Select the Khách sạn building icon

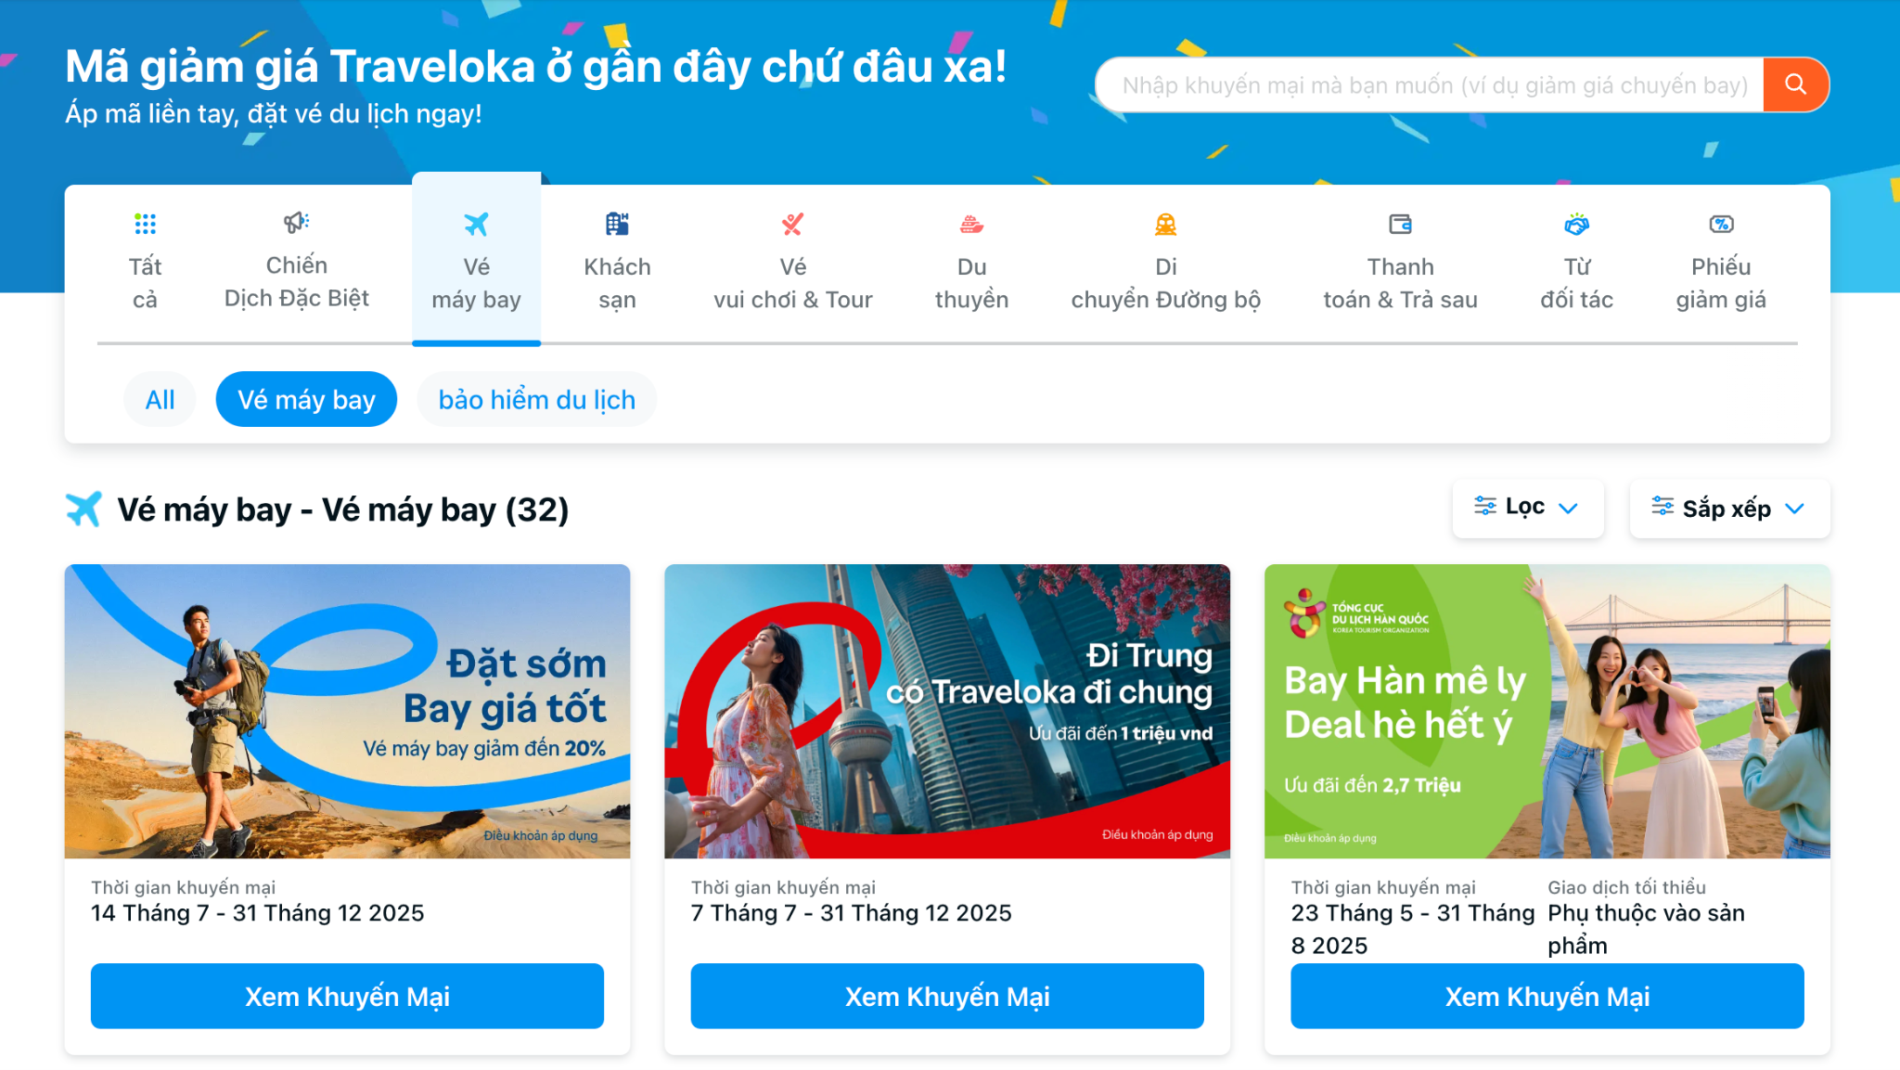[617, 224]
